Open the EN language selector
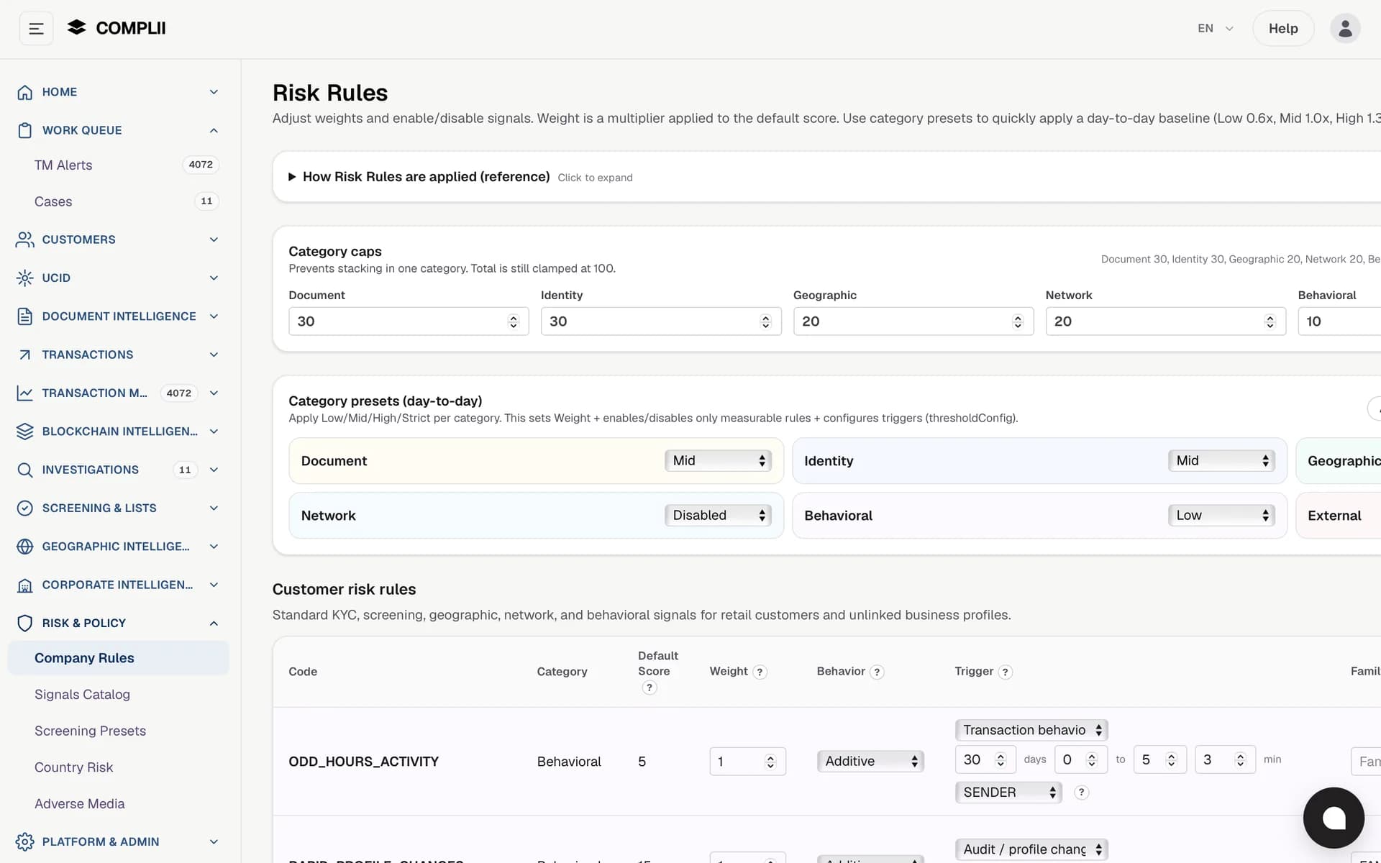Viewport: 1381px width, 863px height. (x=1215, y=29)
